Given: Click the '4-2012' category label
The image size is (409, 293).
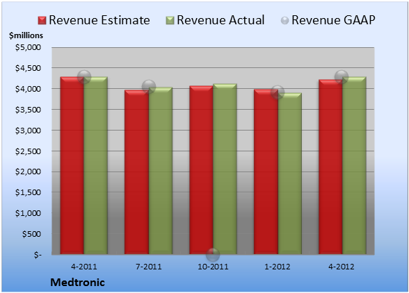Looking at the screenshot, I should [342, 267].
